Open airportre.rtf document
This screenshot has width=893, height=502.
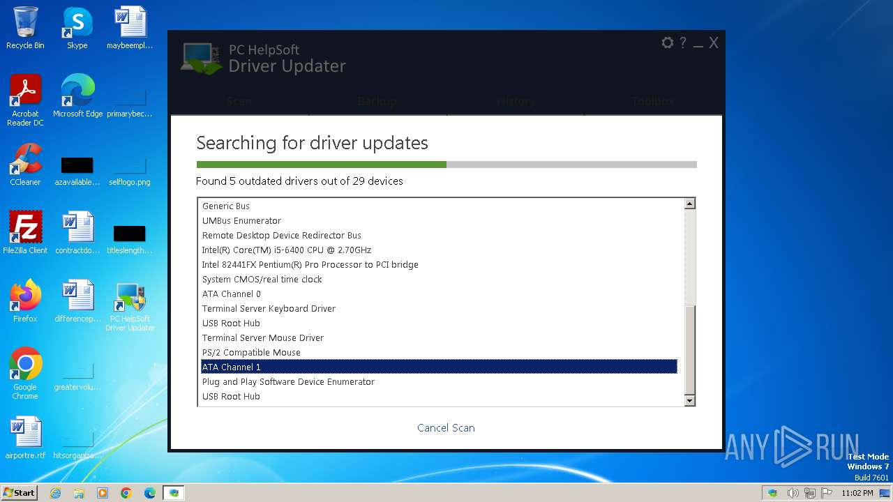[x=25, y=438]
